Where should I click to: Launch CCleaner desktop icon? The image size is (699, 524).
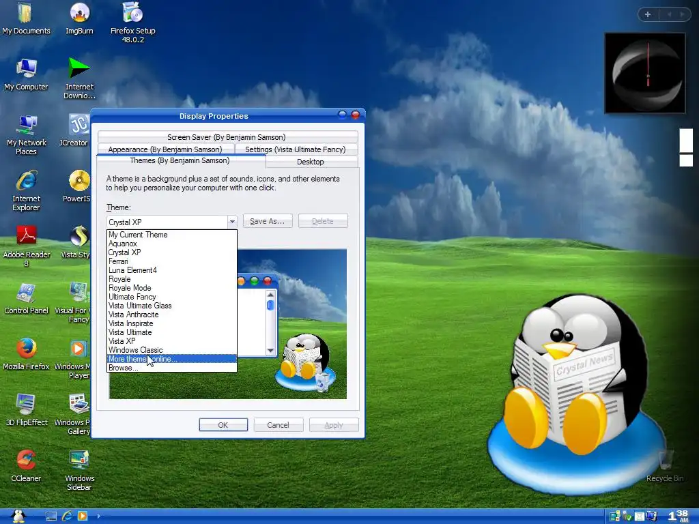27,465
